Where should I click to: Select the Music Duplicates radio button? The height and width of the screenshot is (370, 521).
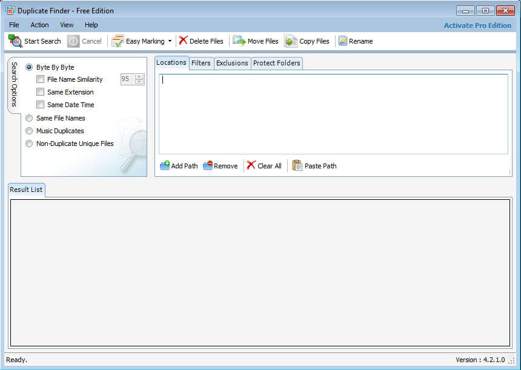click(x=29, y=131)
